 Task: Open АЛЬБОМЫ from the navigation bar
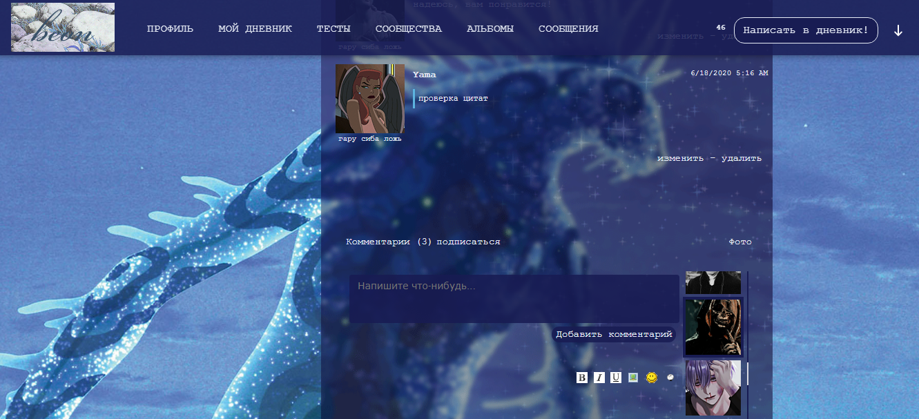click(x=490, y=29)
